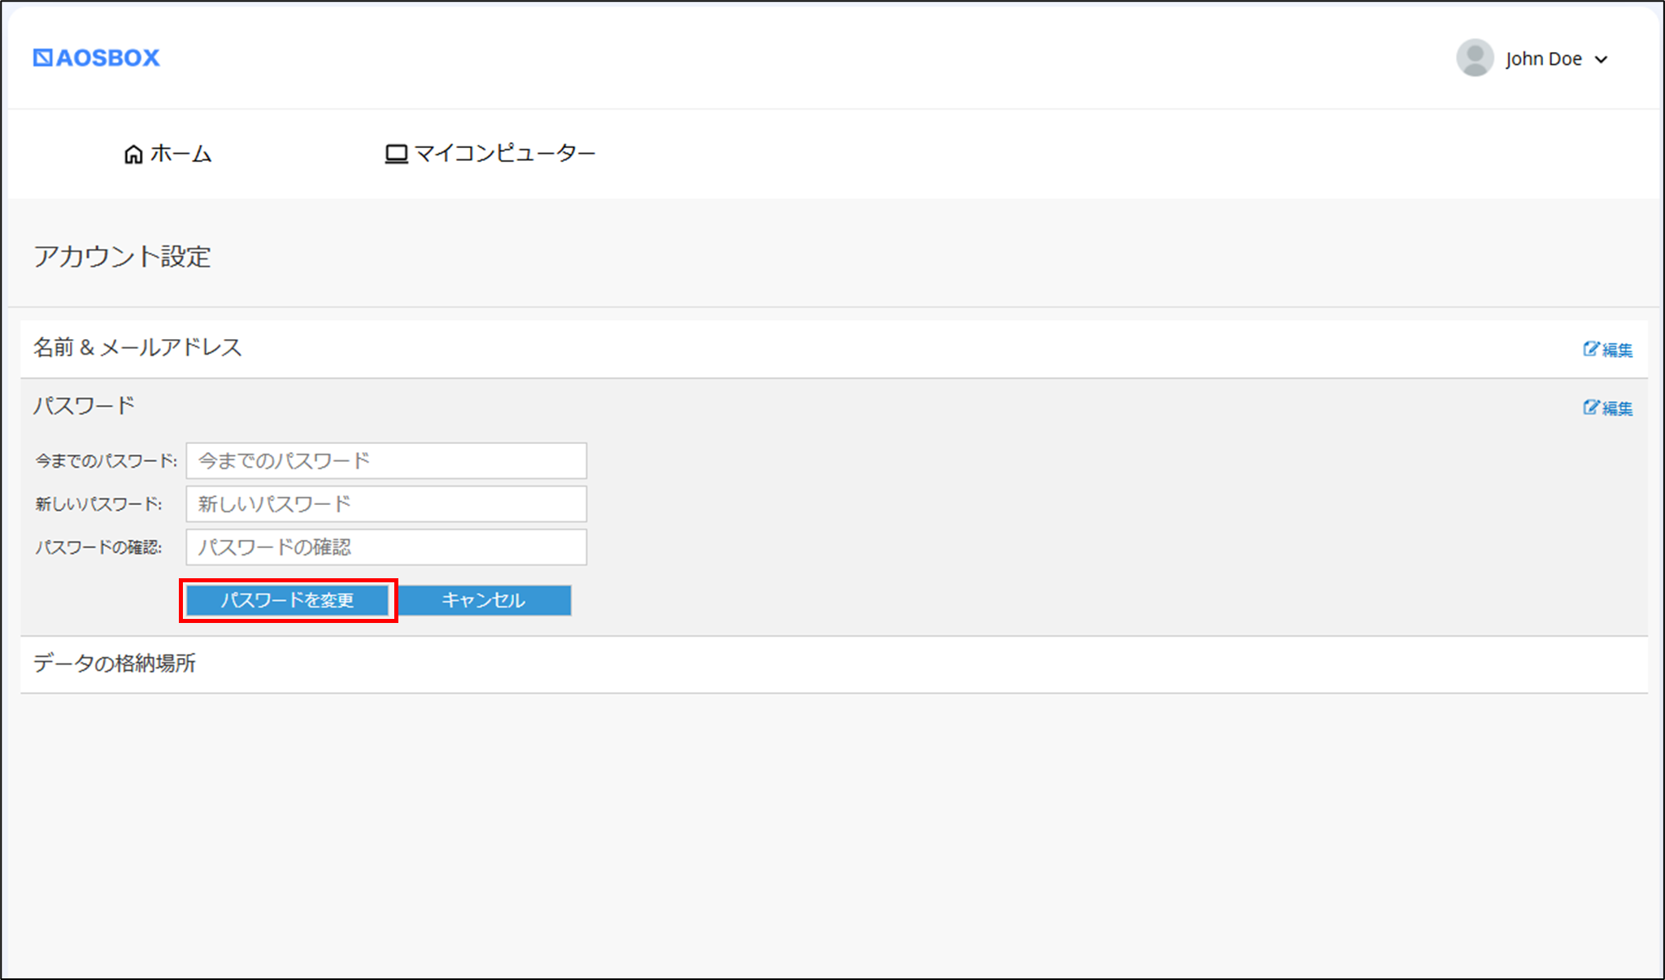Open the マイコンピューター tab
Viewport: 1665px width, 980px height.
[x=490, y=153]
